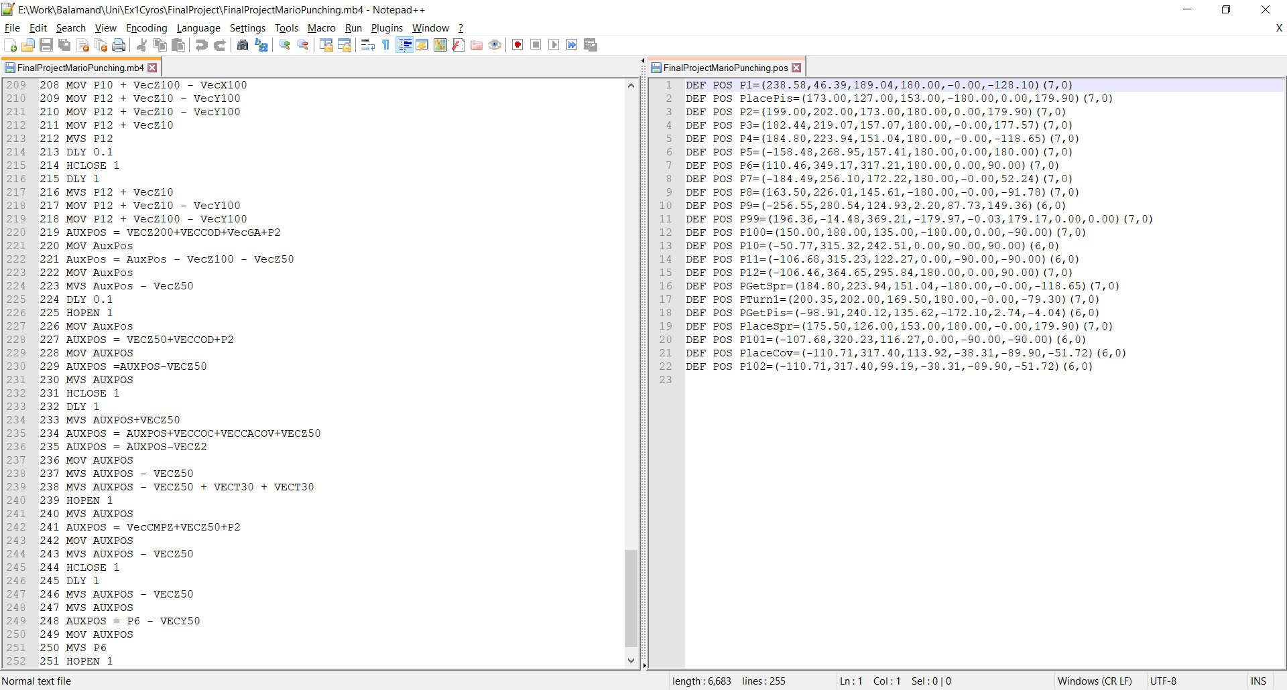Viewport: 1287px width, 690px height.
Task: Toggle synchronized horizontal scrolling
Action: (x=345, y=45)
